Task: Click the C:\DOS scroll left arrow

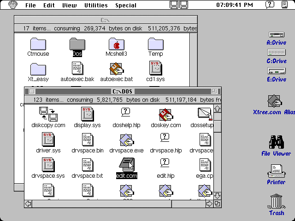Action: pos(28,204)
